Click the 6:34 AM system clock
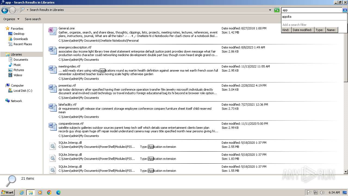 tap(334, 192)
